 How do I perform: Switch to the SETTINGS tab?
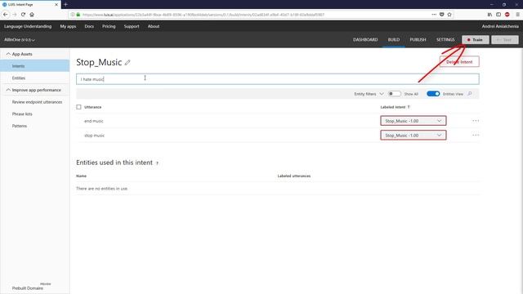[445, 40]
